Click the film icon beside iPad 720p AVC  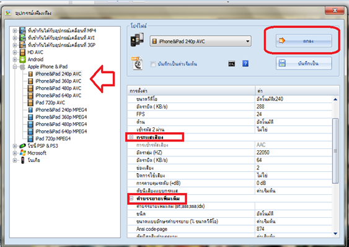(x=30, y=102)
